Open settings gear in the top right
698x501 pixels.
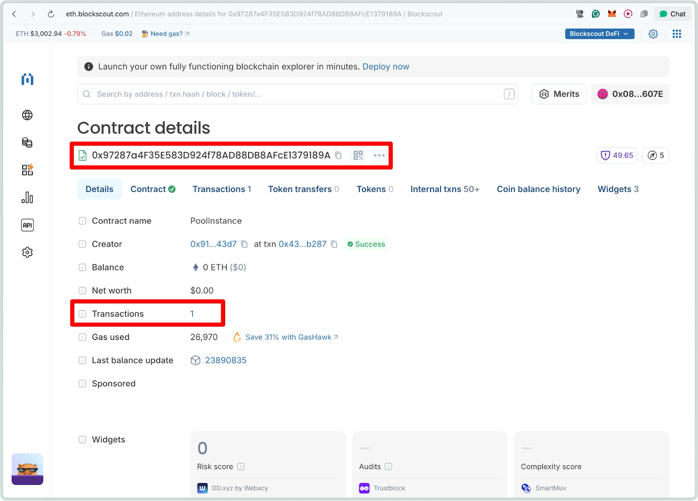(653, 34)
